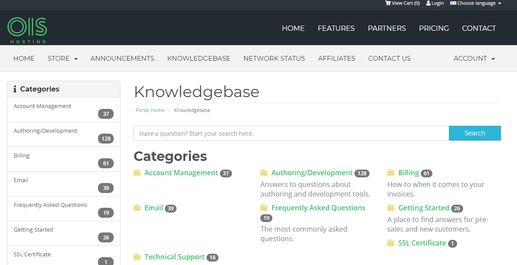The width and height of the screenshot is (517, 265).
Task: Click folder icon beside Frequently Asked Questions
Action: point(264,208)
